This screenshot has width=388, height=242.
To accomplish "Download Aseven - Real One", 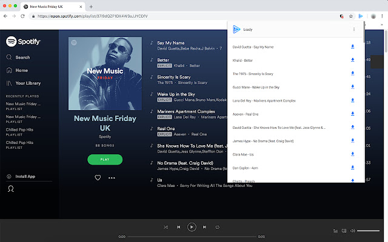I will click(x=352, y=114).
